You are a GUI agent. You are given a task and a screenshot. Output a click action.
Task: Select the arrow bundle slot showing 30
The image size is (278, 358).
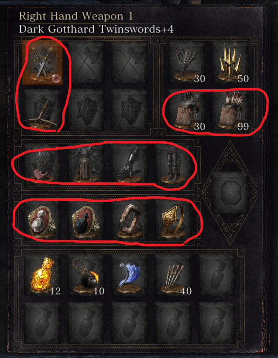(x=187, y=62)
